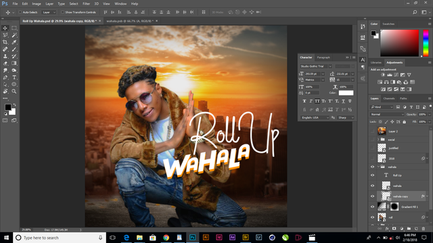The width and height of the screenshot is (433, 243).
Task: Select the Horizontal Type tool
Action: coord(14,78)
